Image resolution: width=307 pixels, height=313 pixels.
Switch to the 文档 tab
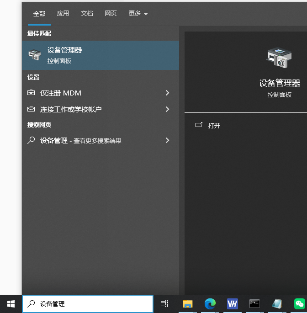[87, 13]
